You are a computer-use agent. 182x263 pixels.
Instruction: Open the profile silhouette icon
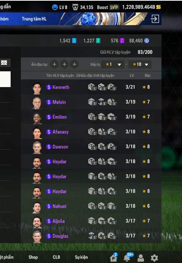(141, 258)
